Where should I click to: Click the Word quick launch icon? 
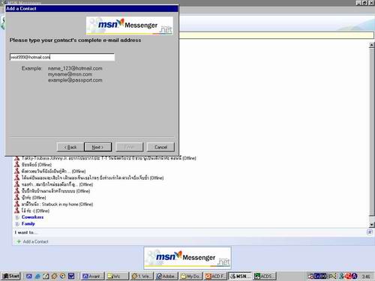pos(71,277)
